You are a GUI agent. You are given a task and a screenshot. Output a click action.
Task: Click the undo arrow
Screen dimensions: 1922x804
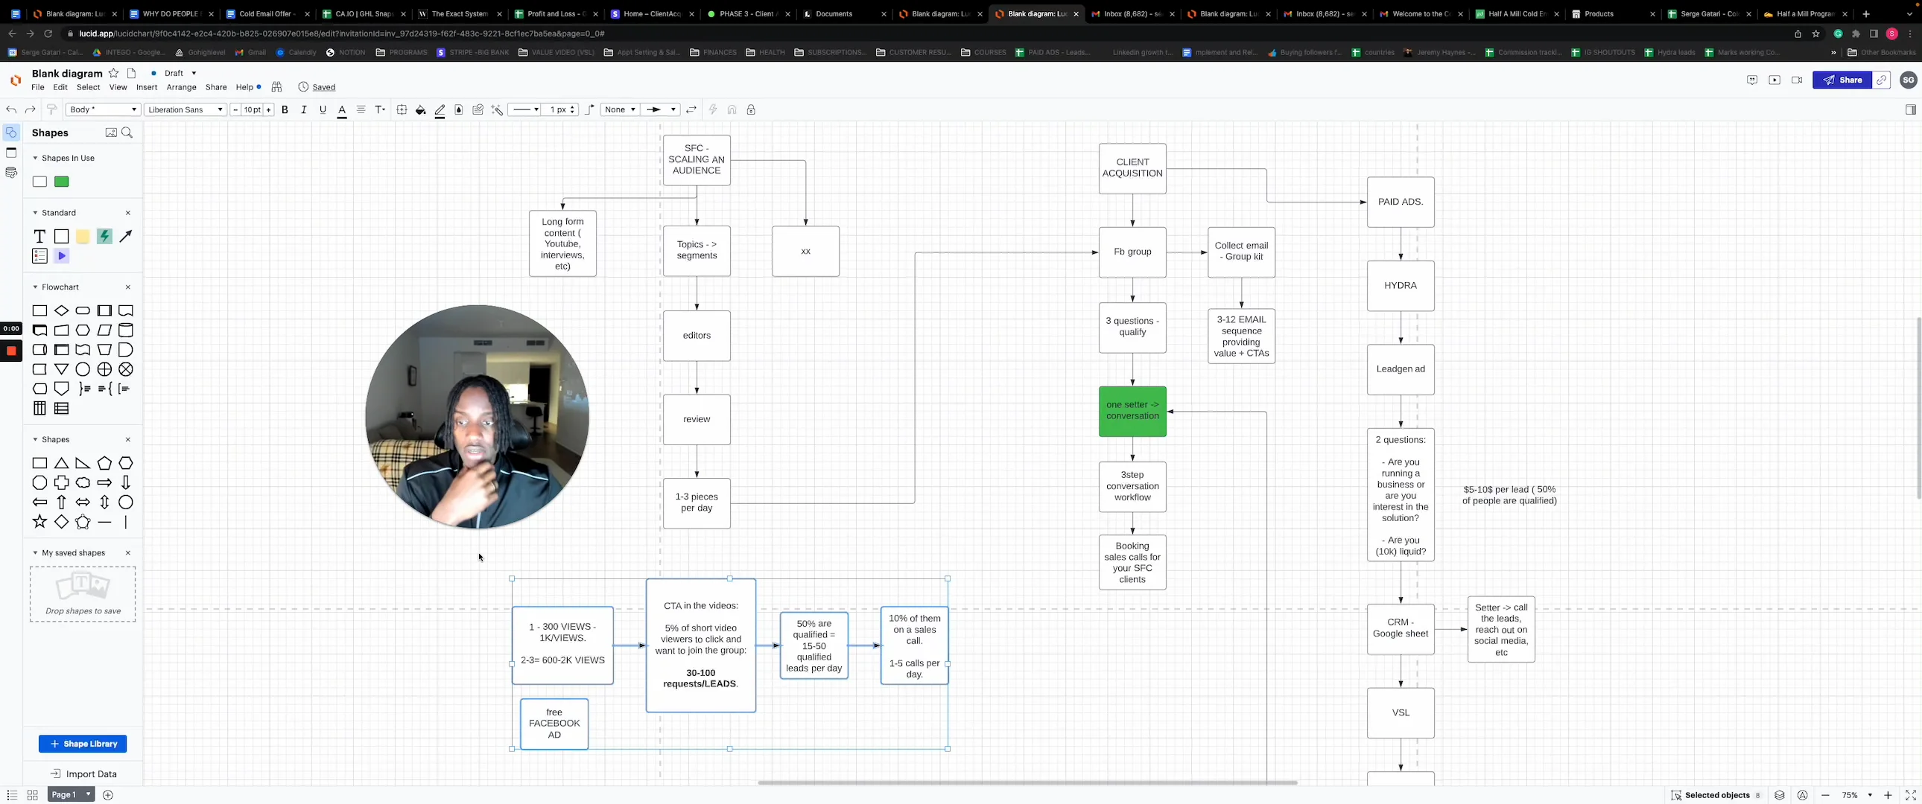[x=11, y=109]
